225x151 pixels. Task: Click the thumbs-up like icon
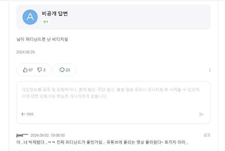pos(25,70)
